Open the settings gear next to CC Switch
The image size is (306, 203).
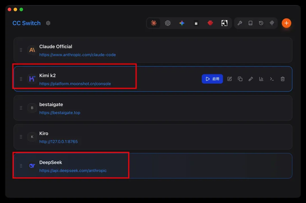pos(48,23)
